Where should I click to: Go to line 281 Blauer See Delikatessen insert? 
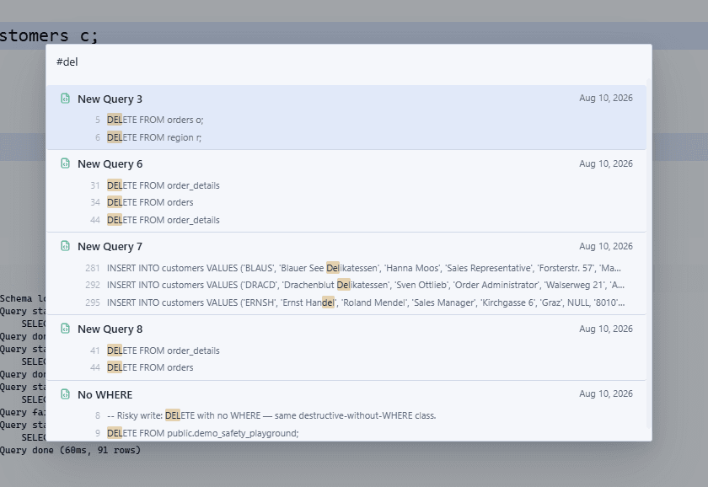tap(364, 268)
